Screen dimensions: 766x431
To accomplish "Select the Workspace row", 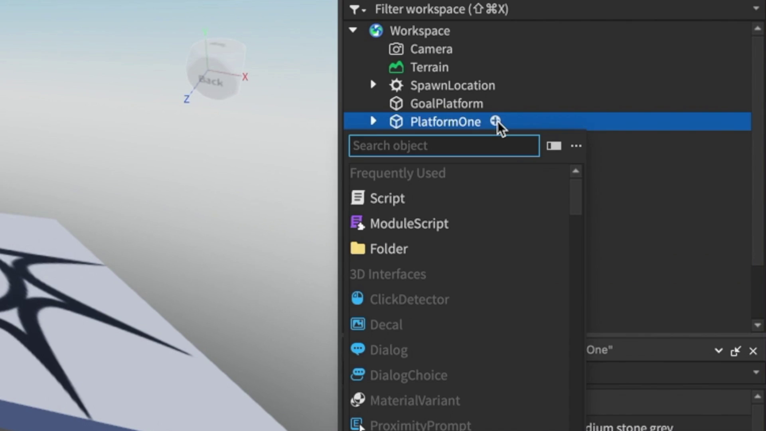I will [x=547, y=31].
